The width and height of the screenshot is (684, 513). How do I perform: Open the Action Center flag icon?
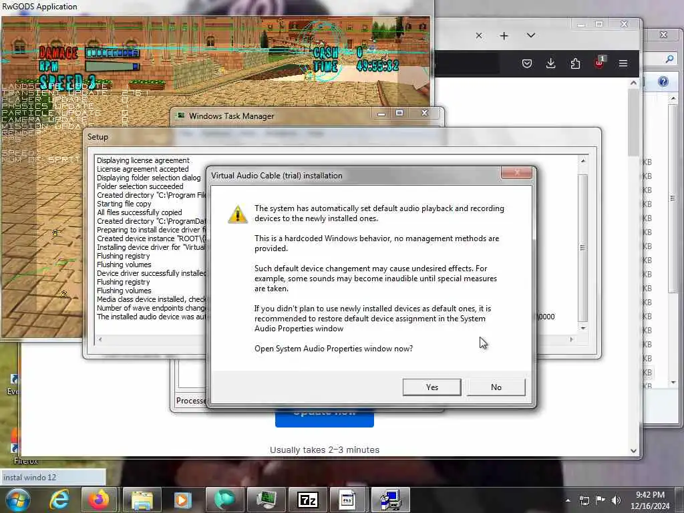click(601, 500)
